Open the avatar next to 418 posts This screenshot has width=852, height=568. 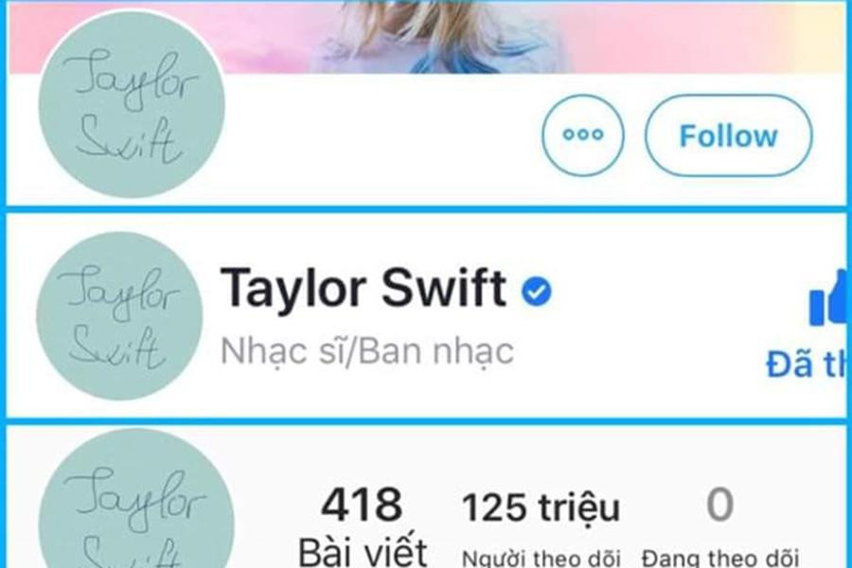136,498
